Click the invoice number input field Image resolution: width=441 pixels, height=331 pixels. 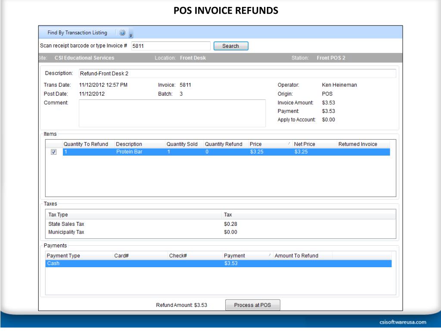[171, 46]
